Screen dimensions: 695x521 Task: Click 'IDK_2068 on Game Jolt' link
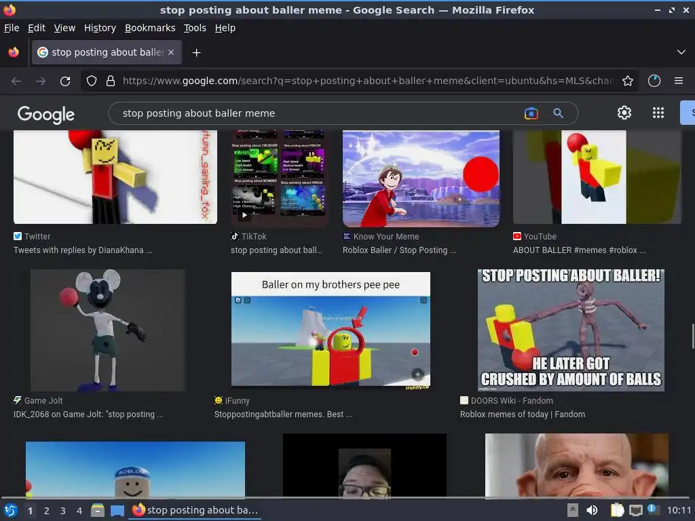point(89,414)
